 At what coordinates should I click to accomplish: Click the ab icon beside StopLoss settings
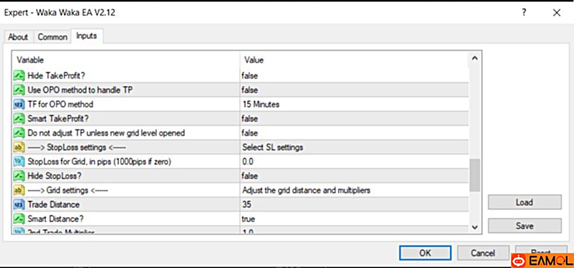coord(19,147)
